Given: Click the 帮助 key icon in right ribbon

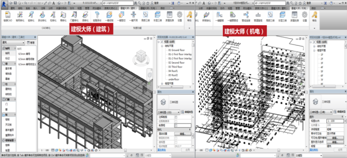Looking at the screenshot, I should click(x=314, y=17).
